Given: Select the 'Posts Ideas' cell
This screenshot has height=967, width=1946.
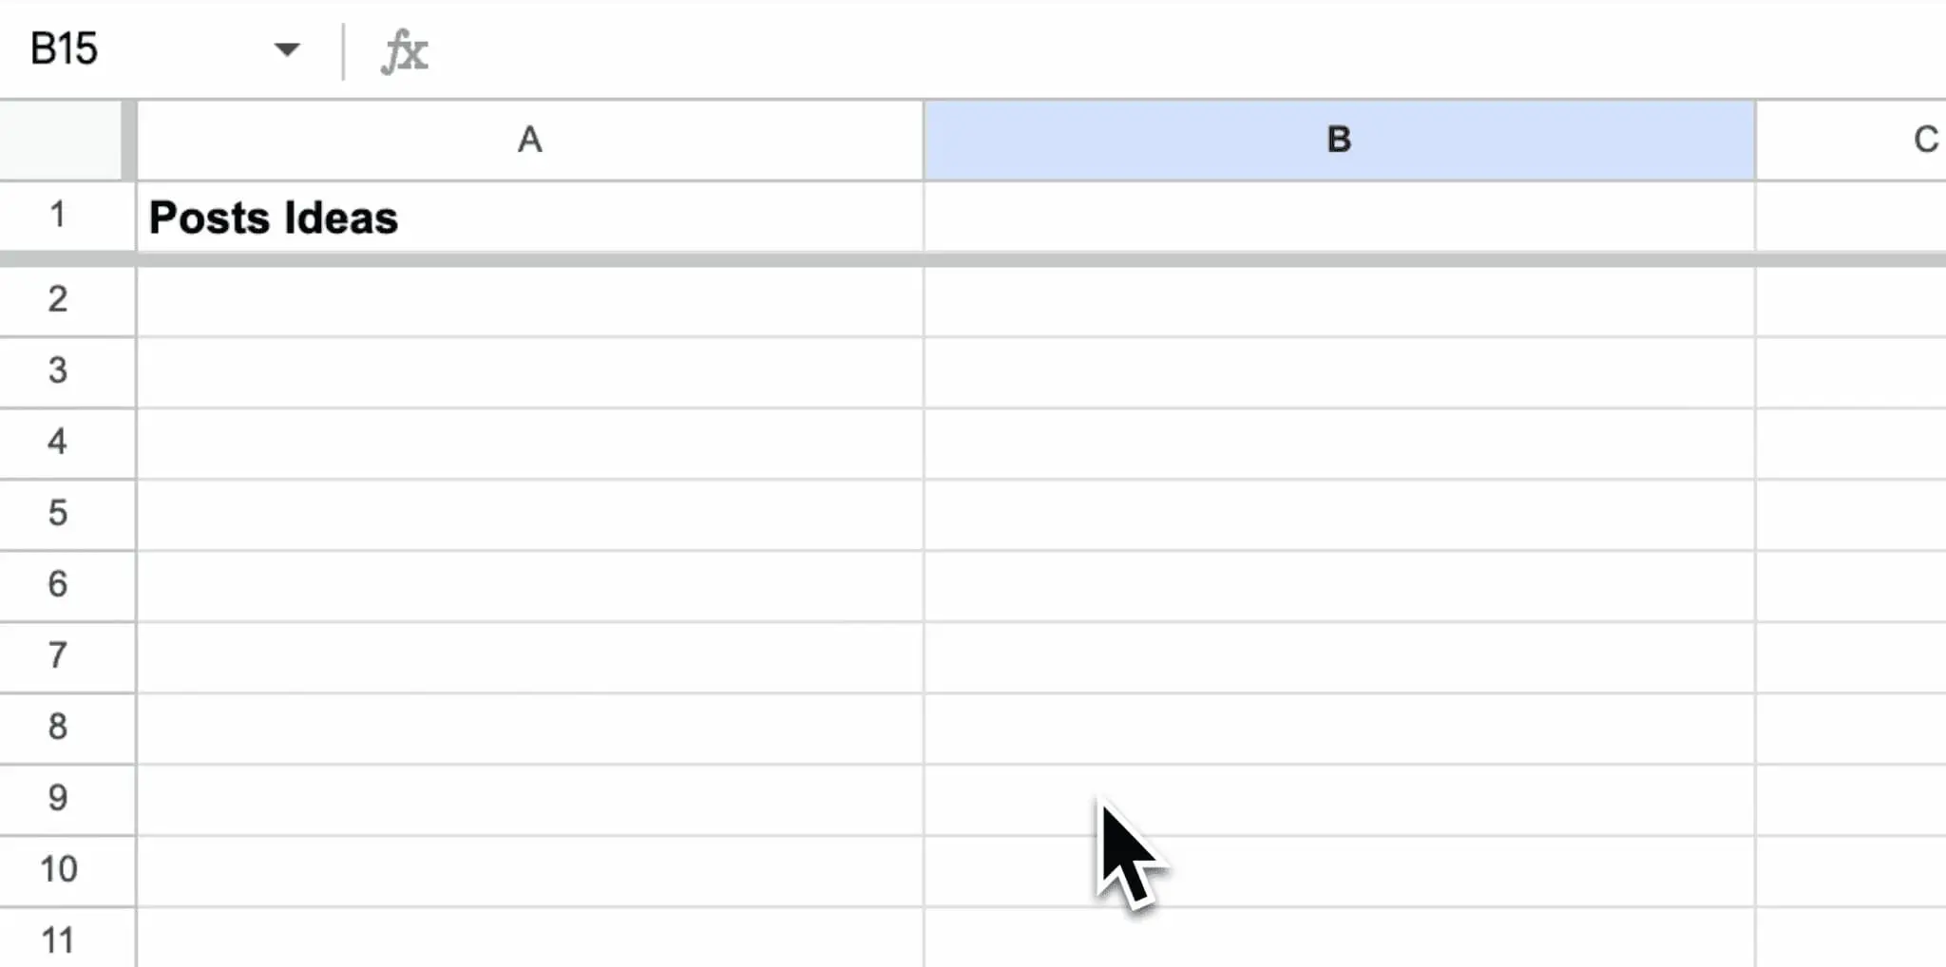Looking at the screenshot, I should point(529,218).
